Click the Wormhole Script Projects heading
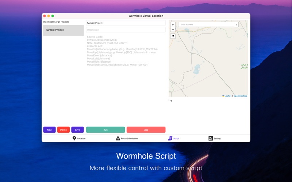 [x=56, y=22]
